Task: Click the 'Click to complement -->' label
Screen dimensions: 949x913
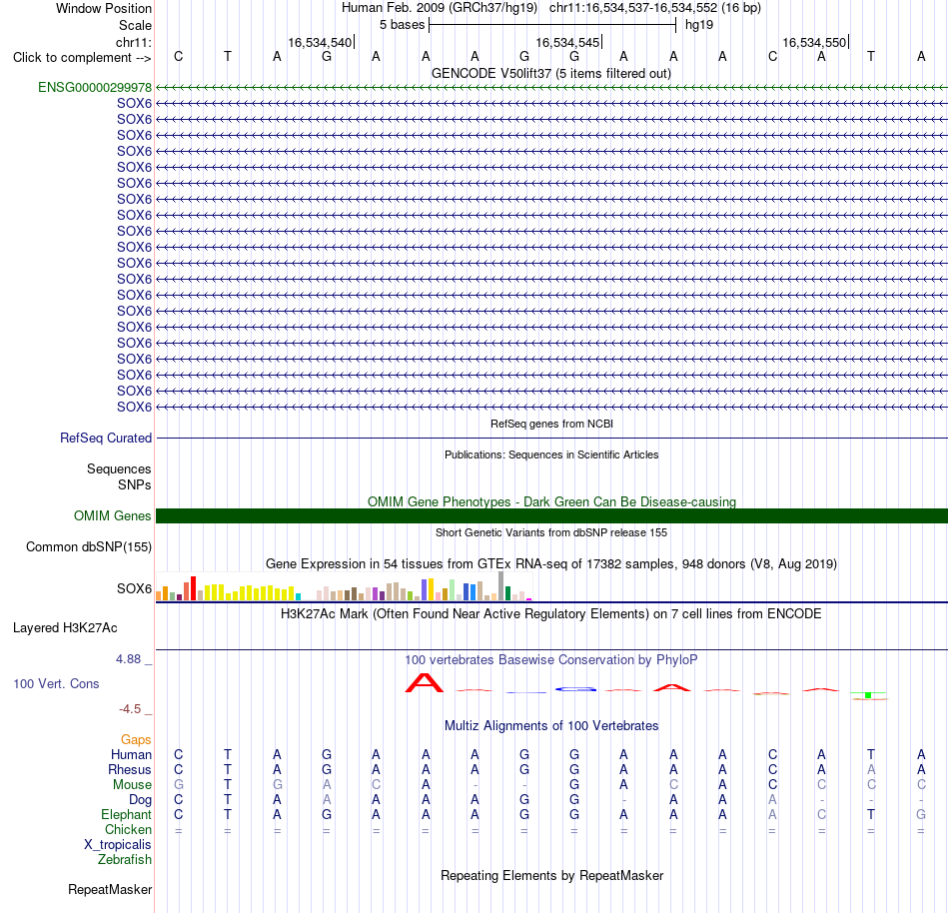Action: click(82, 58)
